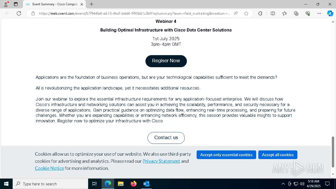Click the Contact us button

point(166,138)
